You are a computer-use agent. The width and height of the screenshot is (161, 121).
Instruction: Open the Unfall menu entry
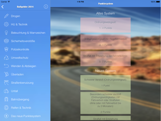[25, 91]
